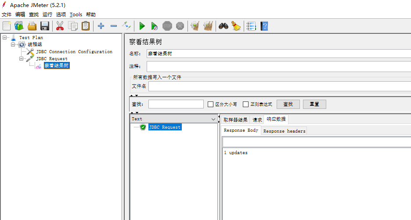Open the Text renderer dropdown
Image resolution: width=411 pixels, height=220 pixels.
[x=213, y=119]
